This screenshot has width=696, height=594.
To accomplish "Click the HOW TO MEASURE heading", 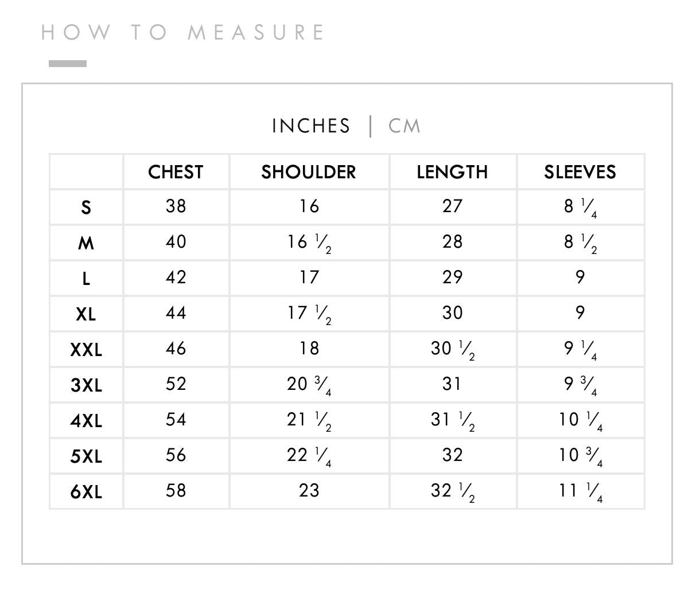I will tap(183, 32).
